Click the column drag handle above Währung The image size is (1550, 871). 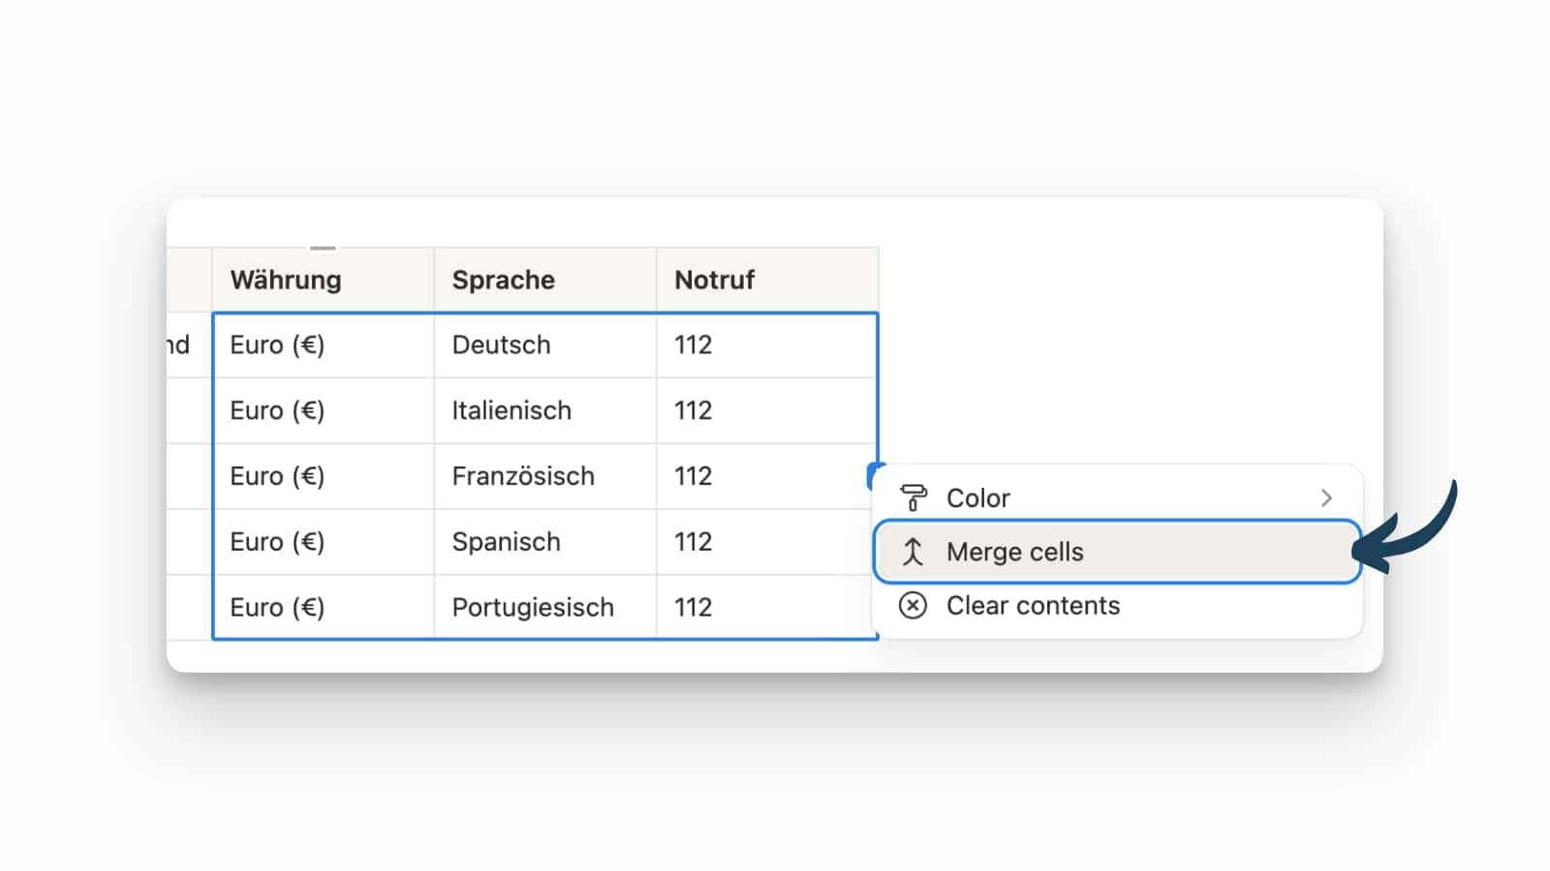[323, 248]
